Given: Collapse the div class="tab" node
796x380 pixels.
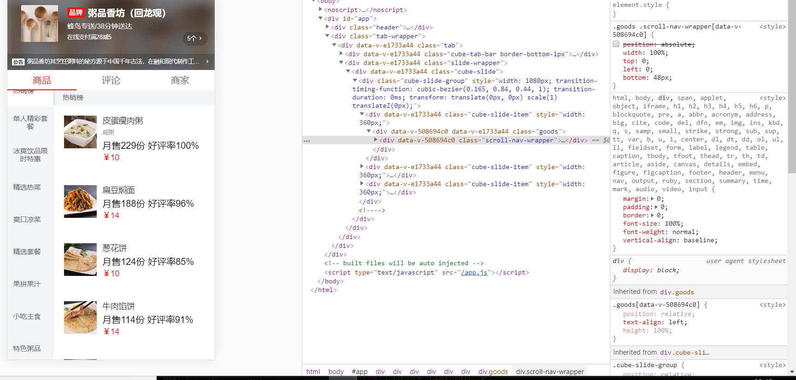Looking at the screenshot, I should (x=334, y=45).
